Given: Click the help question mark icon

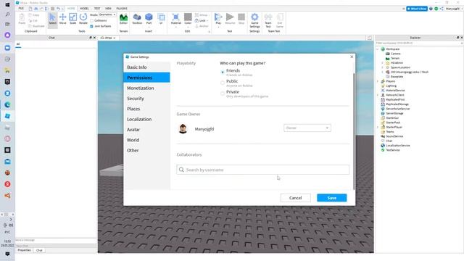Looking at the screenshot, I should click(x=431, y=9).
